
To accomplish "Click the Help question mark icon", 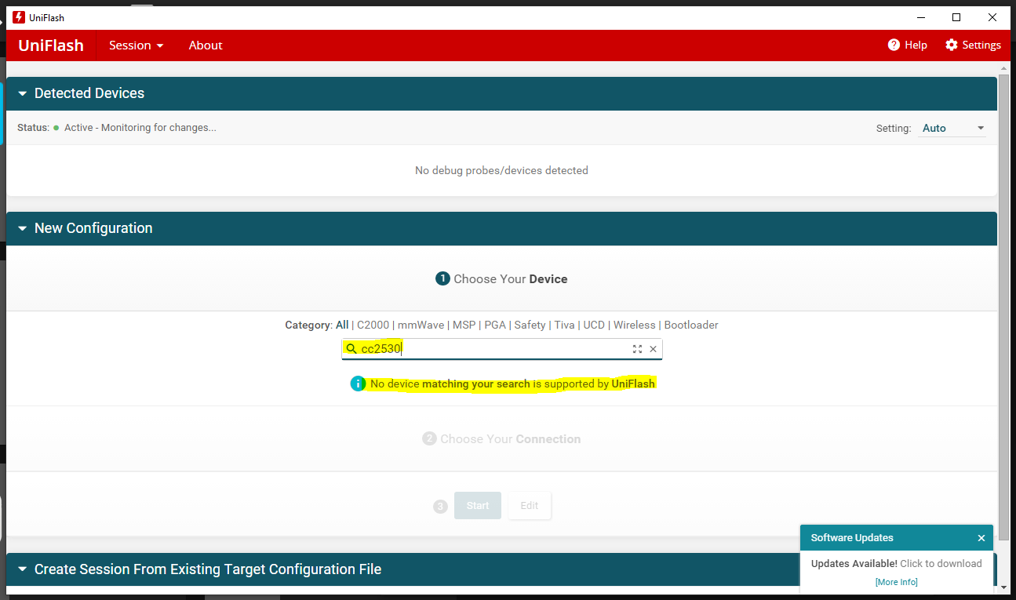I will click(x=894, y=45).
